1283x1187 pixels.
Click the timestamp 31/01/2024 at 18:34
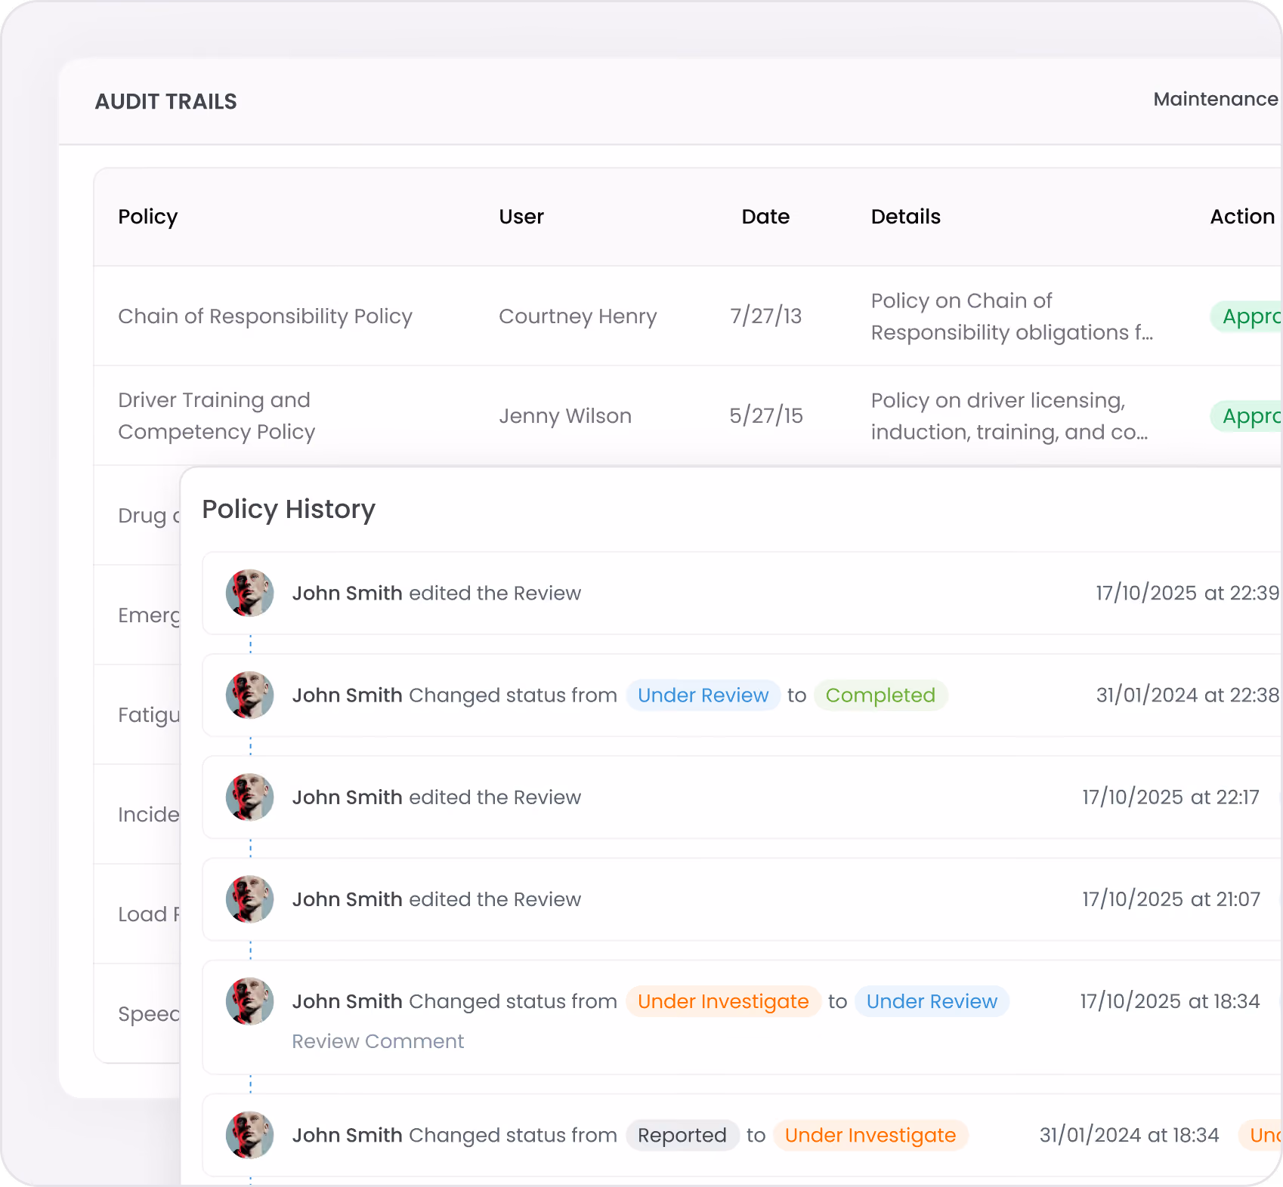coord(1129,1135)
